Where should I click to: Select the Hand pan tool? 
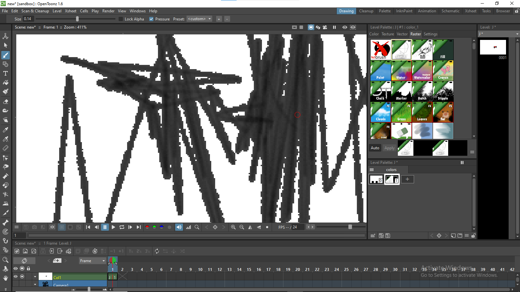[x=6, y=278]
